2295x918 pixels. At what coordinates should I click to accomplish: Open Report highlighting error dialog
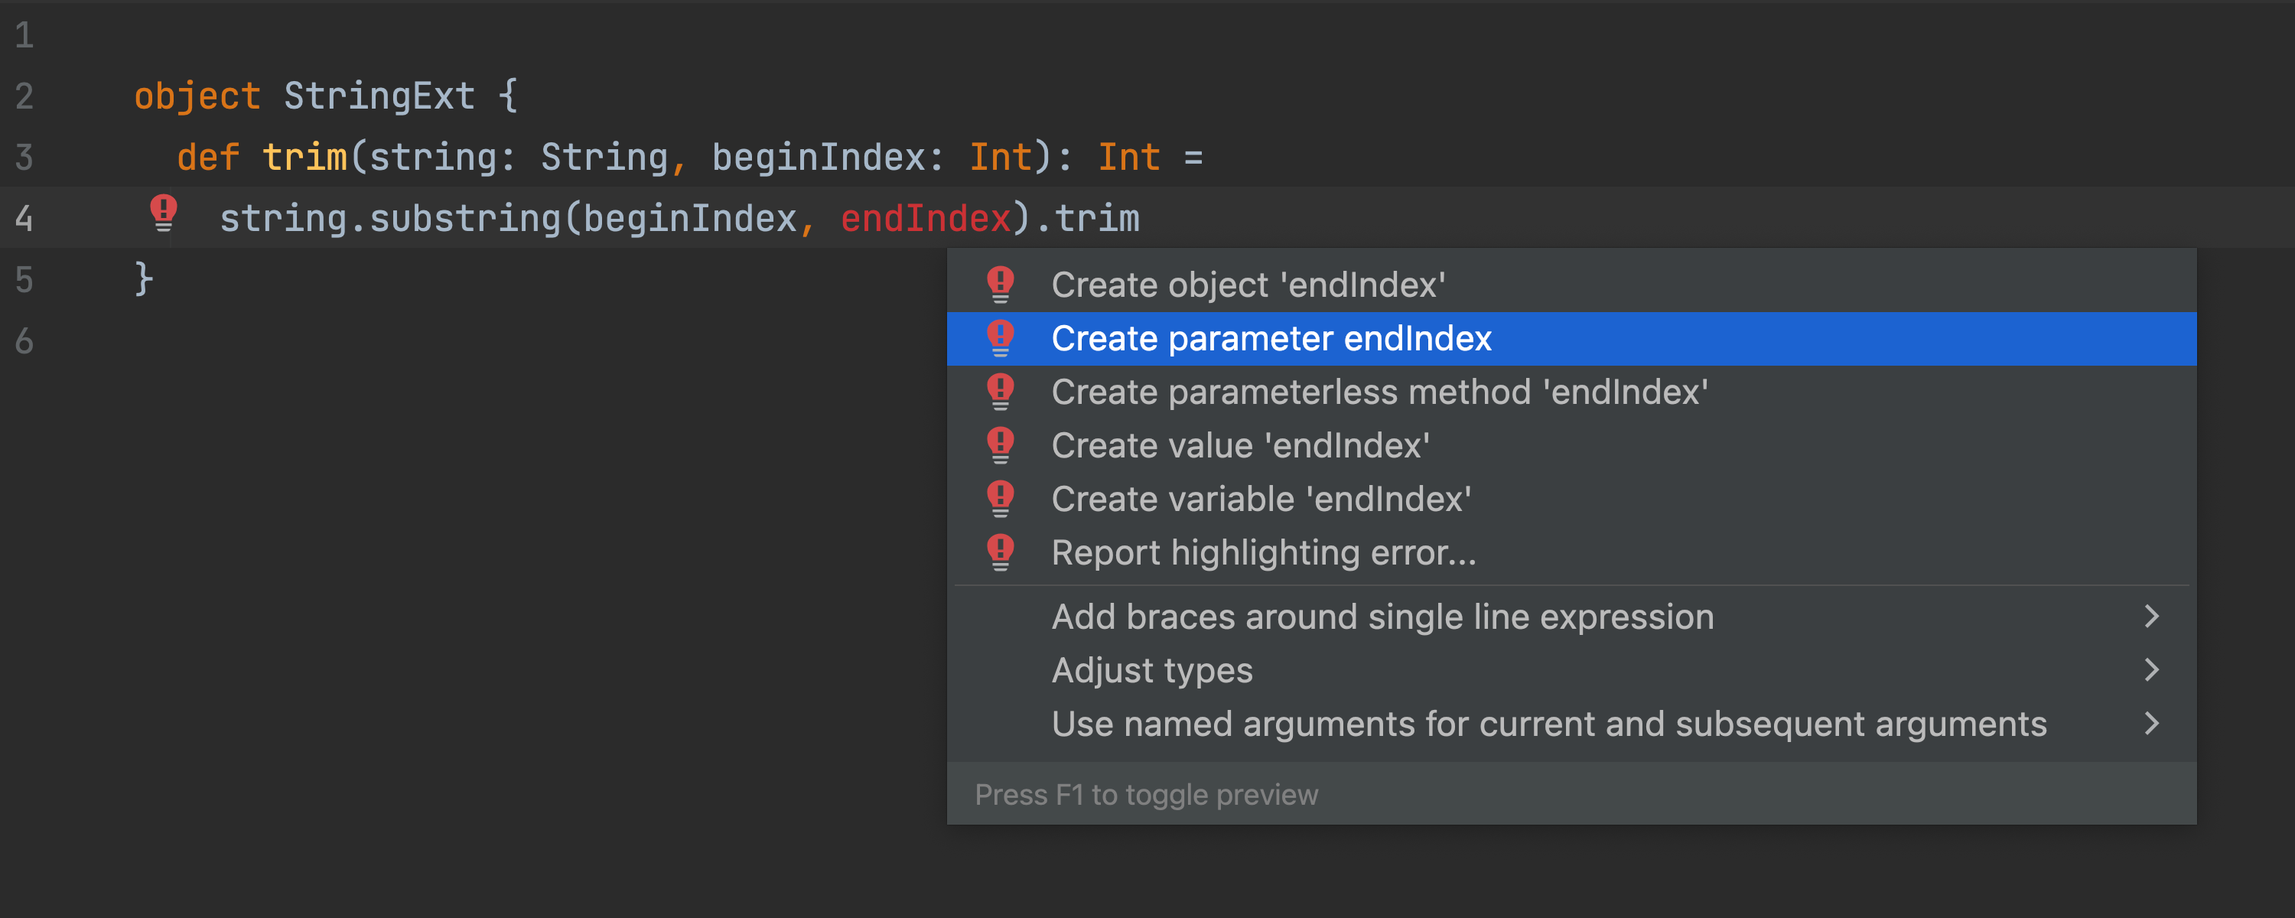1263,552
